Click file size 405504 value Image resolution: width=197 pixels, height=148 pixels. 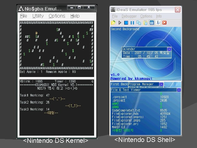(165, 114)
